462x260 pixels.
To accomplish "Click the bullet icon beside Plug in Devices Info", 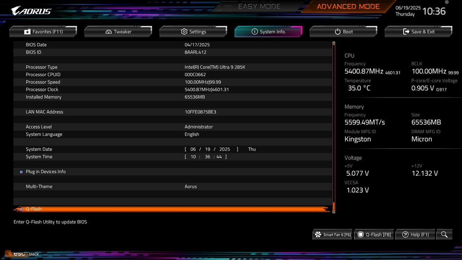I will 21,172.
